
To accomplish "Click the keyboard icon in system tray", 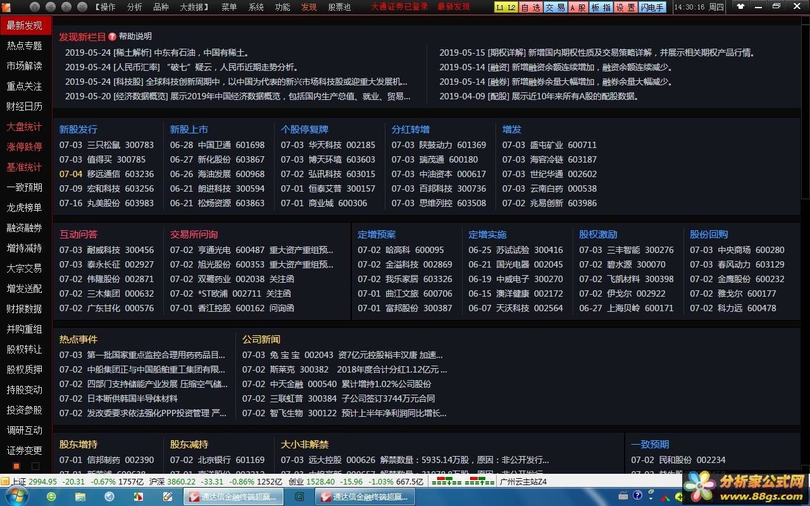I will [623, 496].
